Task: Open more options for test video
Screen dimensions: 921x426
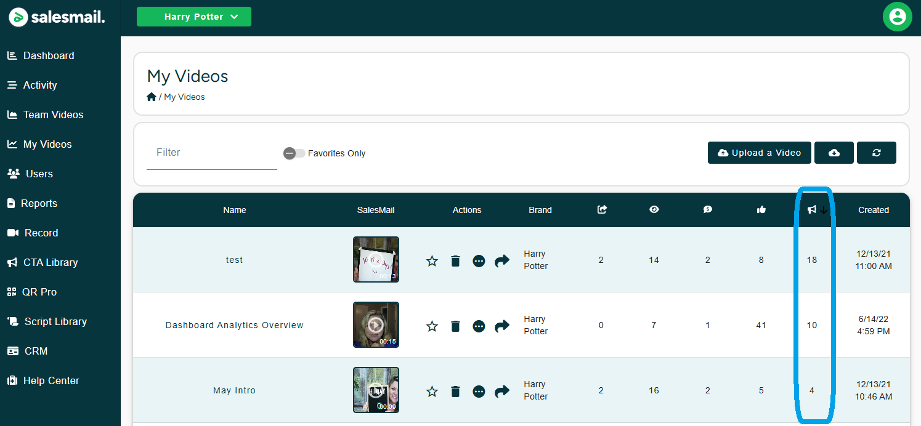Action: point(479,261)
